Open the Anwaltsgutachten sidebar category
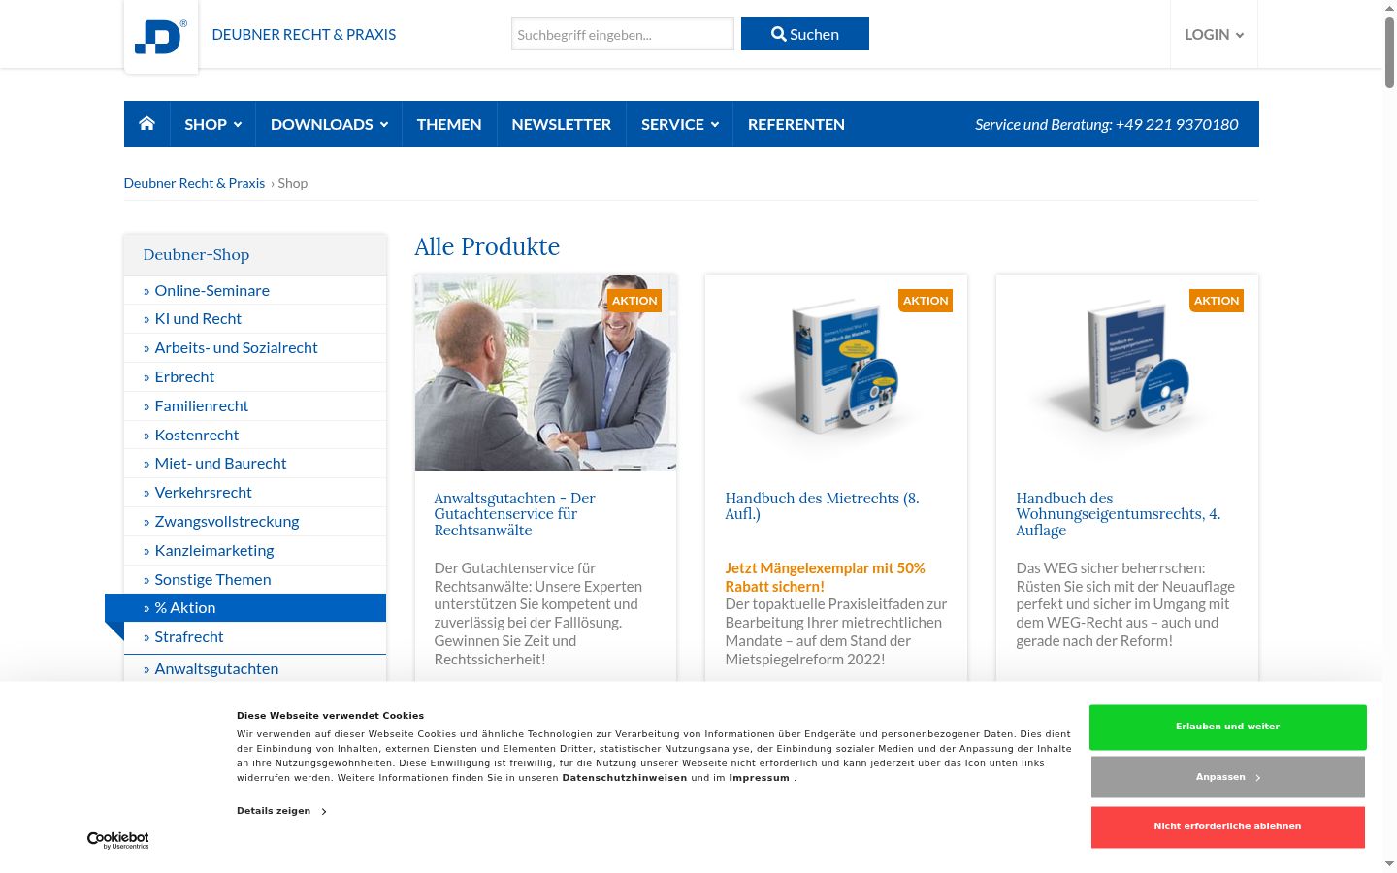1397x873 pixels. pos(255,668)
